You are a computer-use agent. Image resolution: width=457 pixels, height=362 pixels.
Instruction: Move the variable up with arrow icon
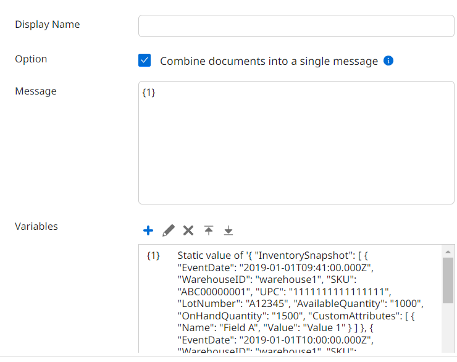209,230
